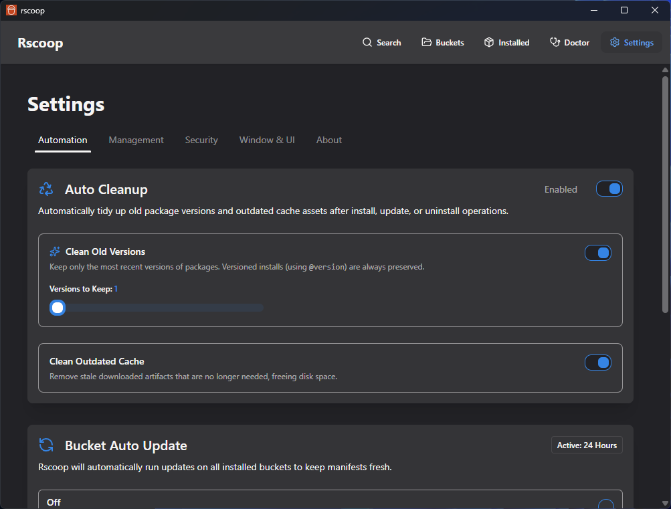Disable the Auto Cleanup toggle
This screenshot has width=671, height=509.
click(609, 189)
